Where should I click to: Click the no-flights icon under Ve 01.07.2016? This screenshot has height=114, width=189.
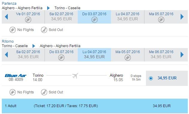pyautogui.click(x=28, y=20)
